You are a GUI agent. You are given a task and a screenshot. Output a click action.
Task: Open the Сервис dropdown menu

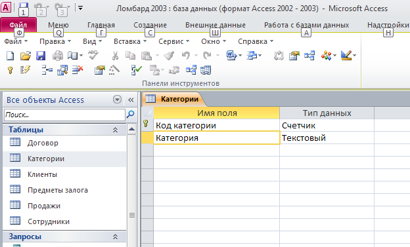[174, 41]
